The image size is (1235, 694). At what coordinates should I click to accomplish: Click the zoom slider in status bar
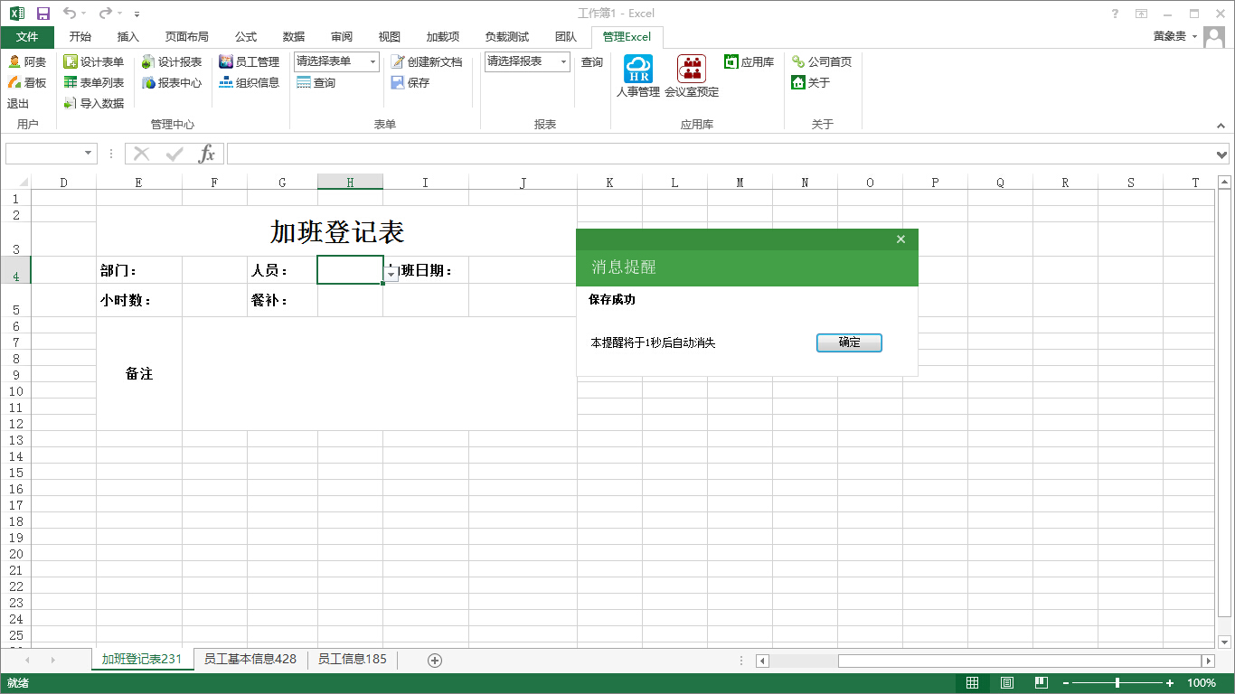click(1117, 683)
